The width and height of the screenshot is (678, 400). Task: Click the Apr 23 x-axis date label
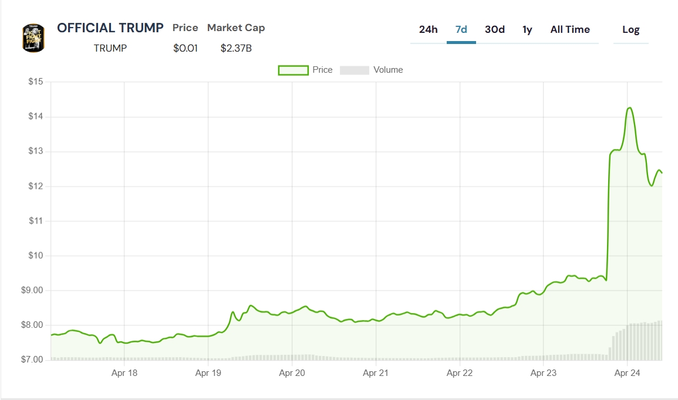pos(544,373)
